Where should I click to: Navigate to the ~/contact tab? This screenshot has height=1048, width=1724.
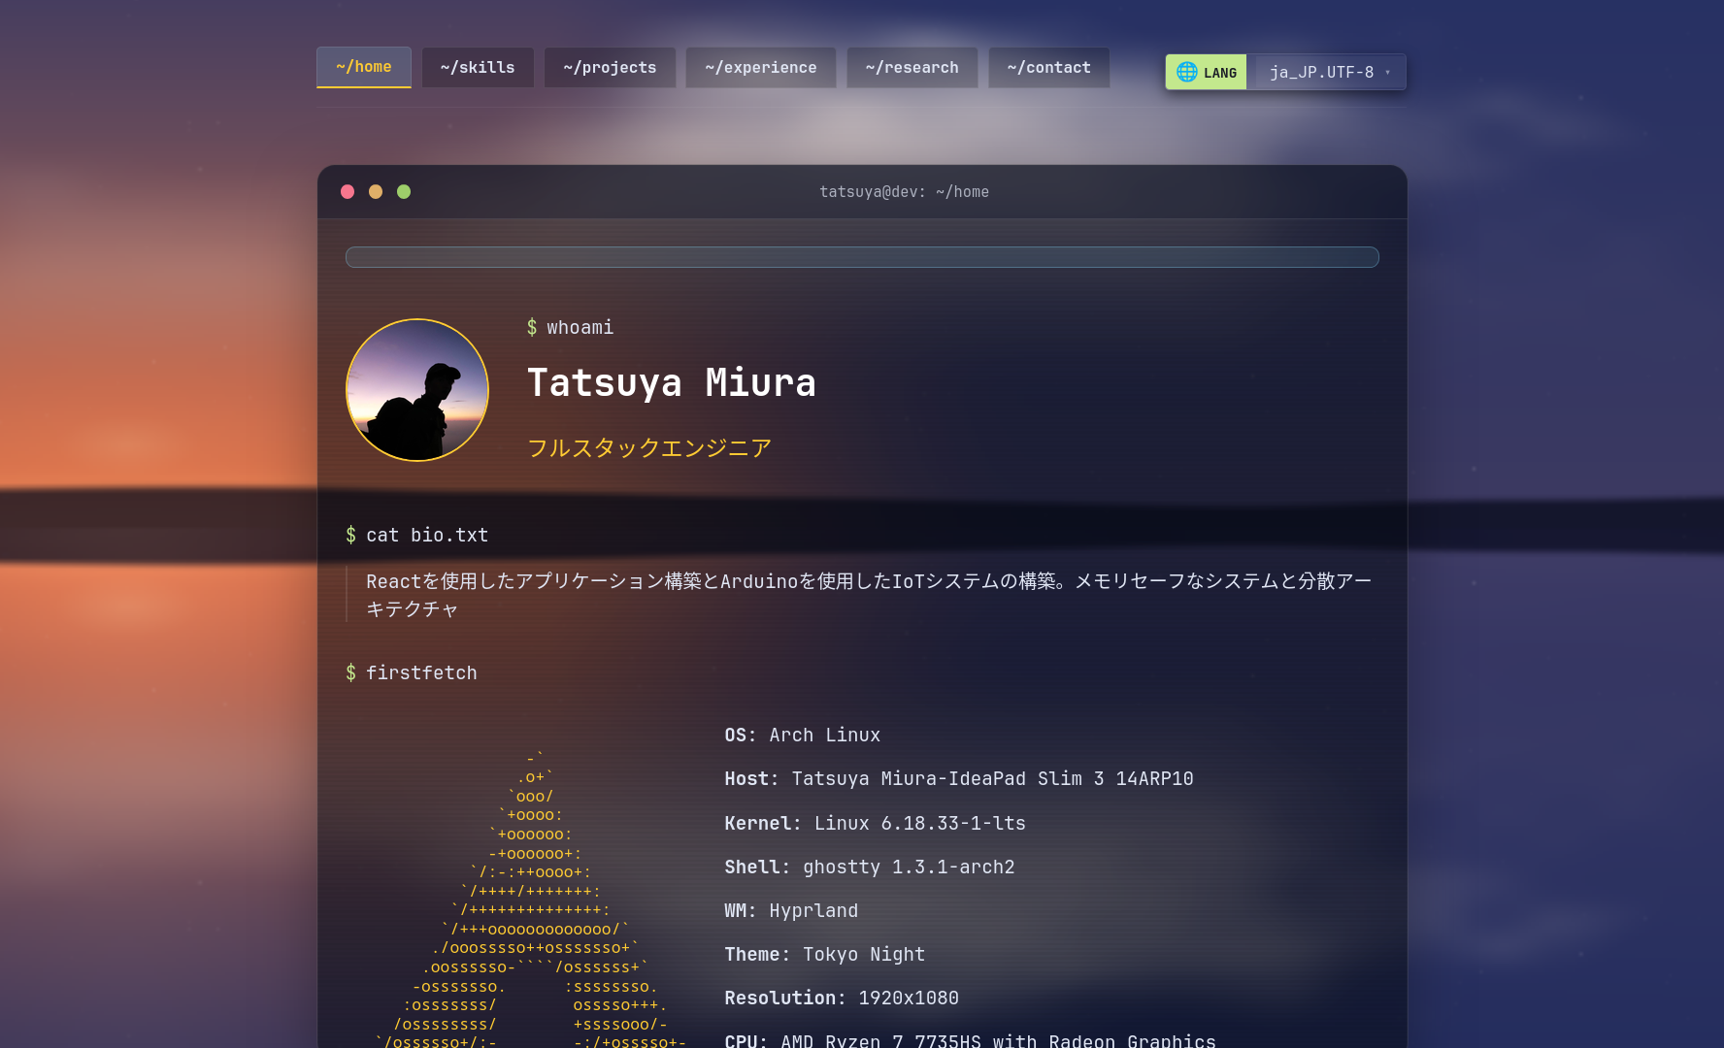(1049, 67)
